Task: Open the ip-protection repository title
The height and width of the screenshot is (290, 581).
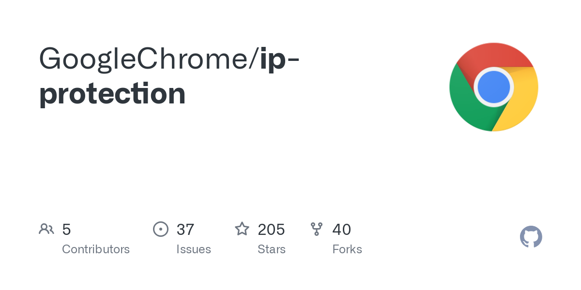Action: [x=169, y=75]
